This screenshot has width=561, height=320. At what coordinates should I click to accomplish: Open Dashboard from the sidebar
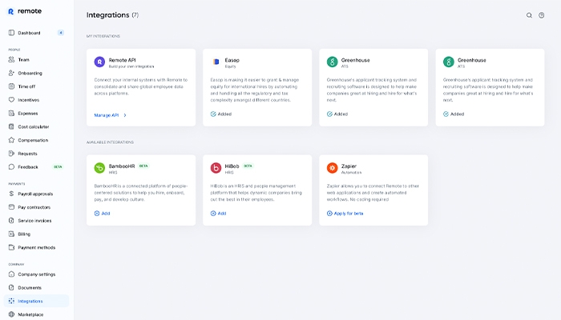pyautogui.click(x=36, y=33)
